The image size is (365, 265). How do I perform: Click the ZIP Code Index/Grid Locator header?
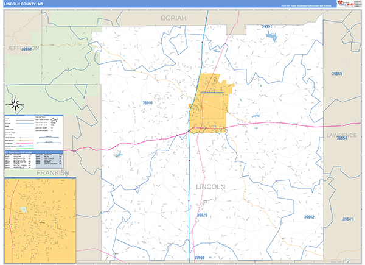[34, 152]
